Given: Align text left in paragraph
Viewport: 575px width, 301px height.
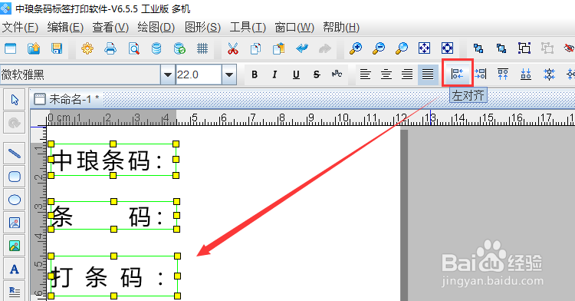Looking at the screenshot, I should [x=365, y=74].
